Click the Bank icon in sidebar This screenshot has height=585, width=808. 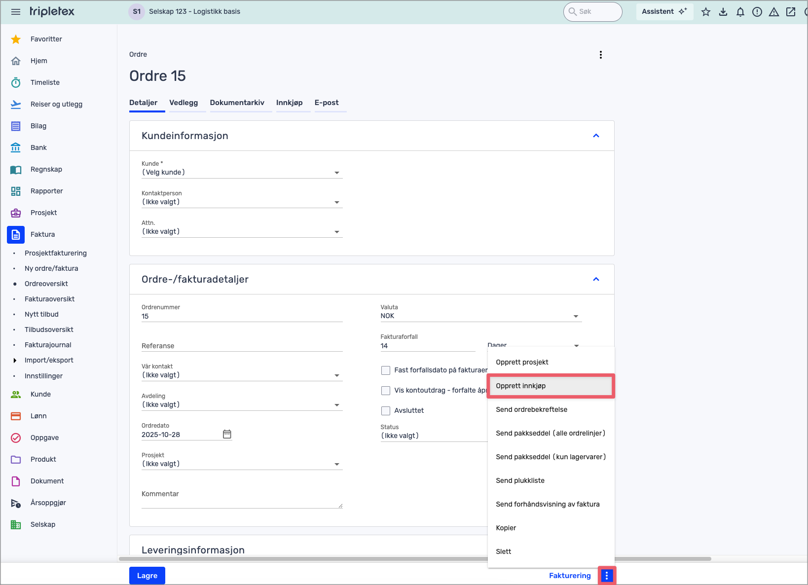point(16,147)
